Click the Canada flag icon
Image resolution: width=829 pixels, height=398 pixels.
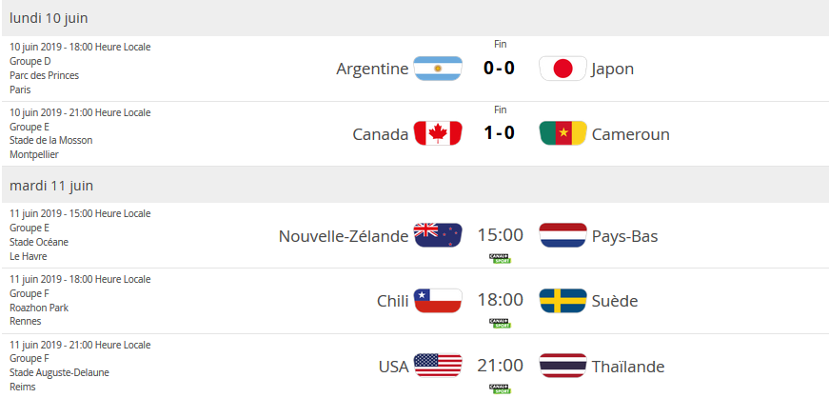[438, 133]
